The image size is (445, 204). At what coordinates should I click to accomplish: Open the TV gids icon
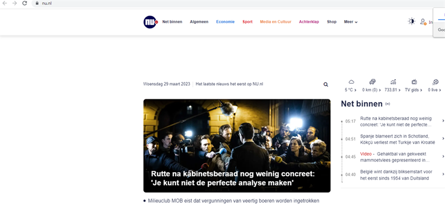[414, 82]
